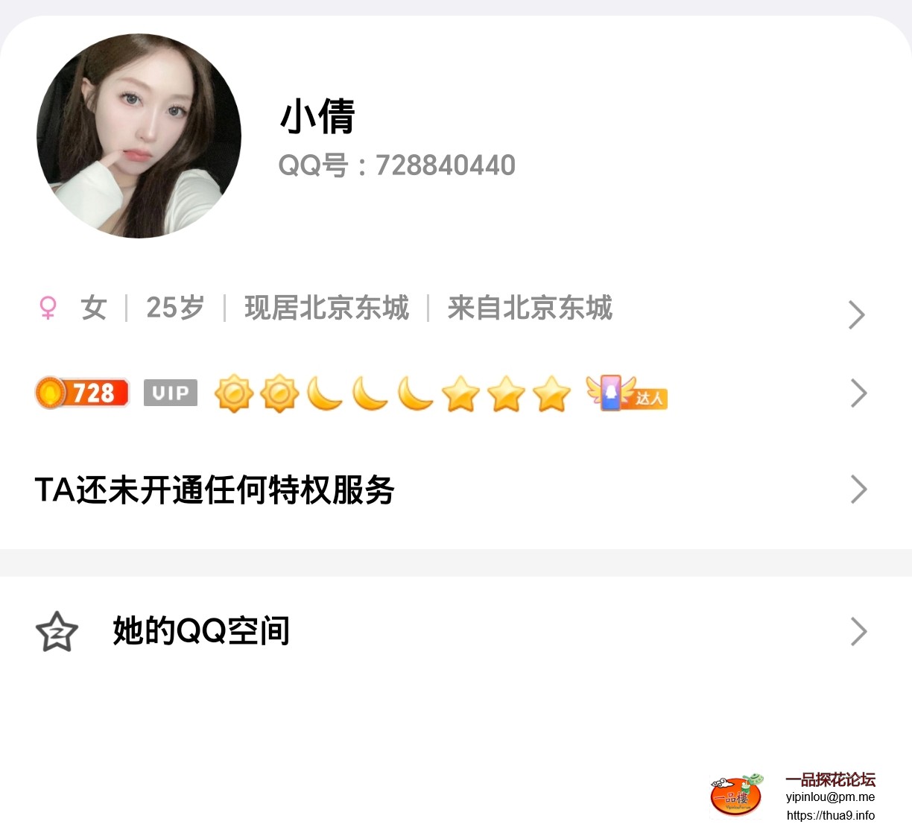Tap the first sun level icon

[234, 393]
